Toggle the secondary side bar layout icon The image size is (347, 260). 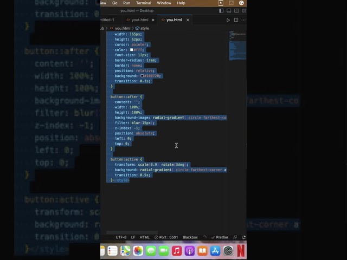pyautogui.click(x=236, y=11)
